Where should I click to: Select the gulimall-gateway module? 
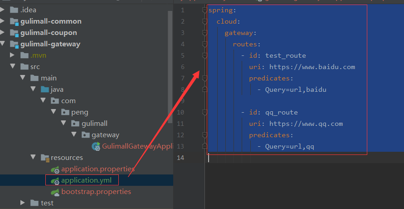coord(50,44)
